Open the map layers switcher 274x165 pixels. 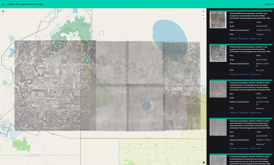tap(3, 11)
